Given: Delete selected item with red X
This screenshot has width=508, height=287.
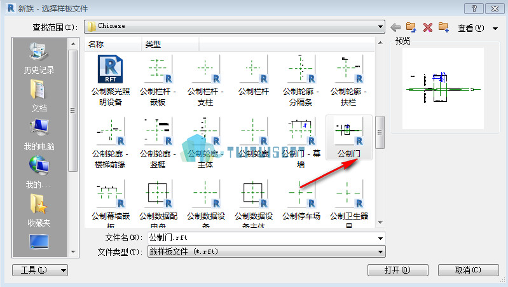Looking at the screenshot, I should click(x=428, y=27).
